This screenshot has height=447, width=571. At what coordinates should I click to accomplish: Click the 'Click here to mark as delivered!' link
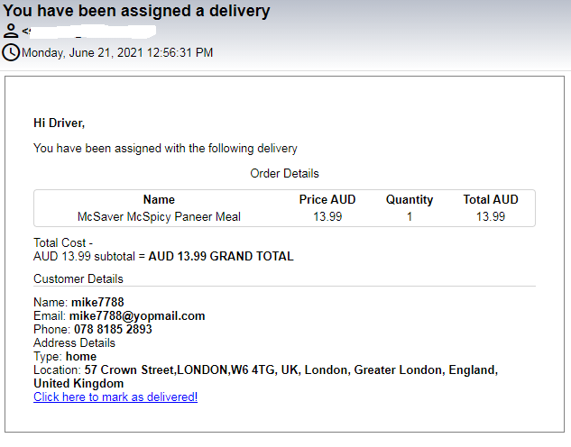[115, 397]
